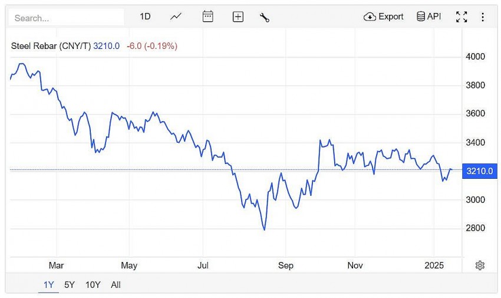The height and width of the screenshot is (298, 501).
Task: Click the plus compare icon
Action: 238,17
